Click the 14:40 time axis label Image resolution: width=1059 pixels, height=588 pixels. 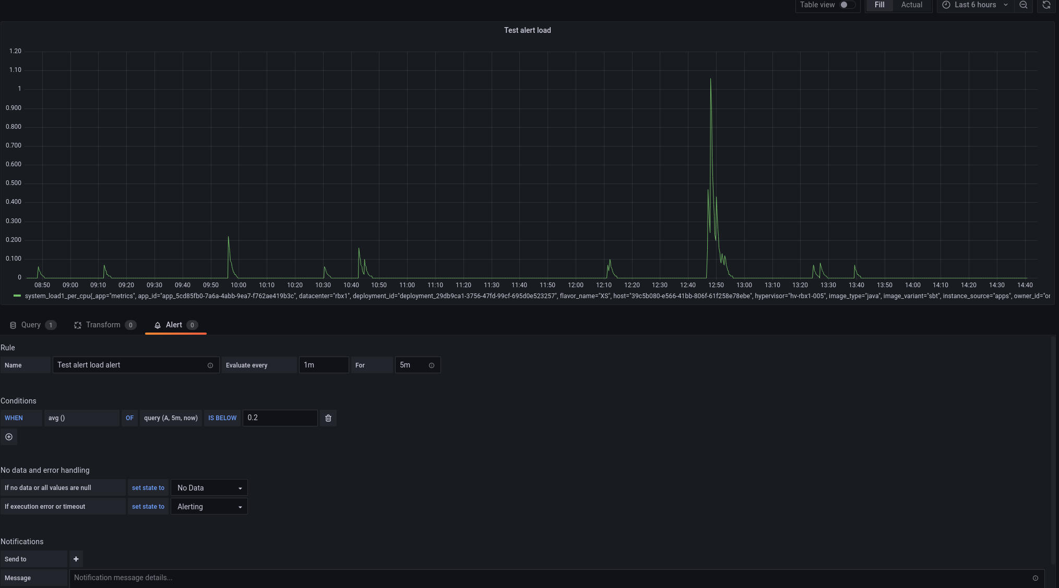click(x=1025, y=285)
